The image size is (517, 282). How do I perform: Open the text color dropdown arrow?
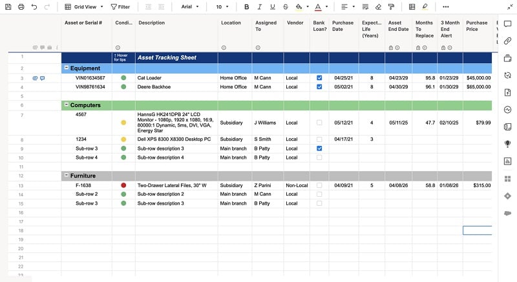pos(327,6)
